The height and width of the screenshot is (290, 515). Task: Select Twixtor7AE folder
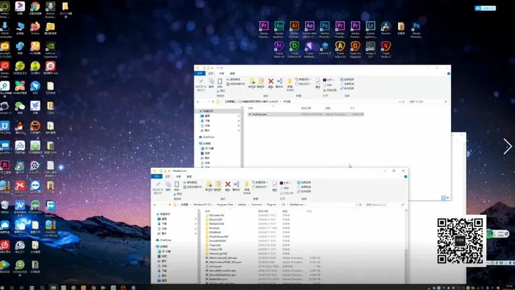coord(216,249)
